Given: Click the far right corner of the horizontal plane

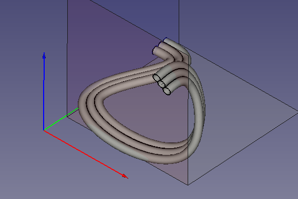Looking at the screenshot, I should pyautogui.click(x=297, y=113).
